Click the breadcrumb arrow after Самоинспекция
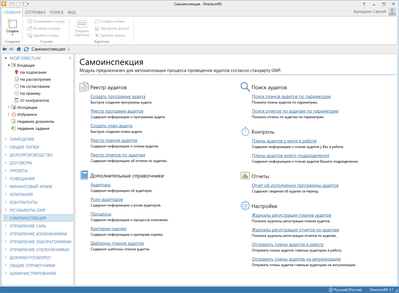 tap(69, 49)
